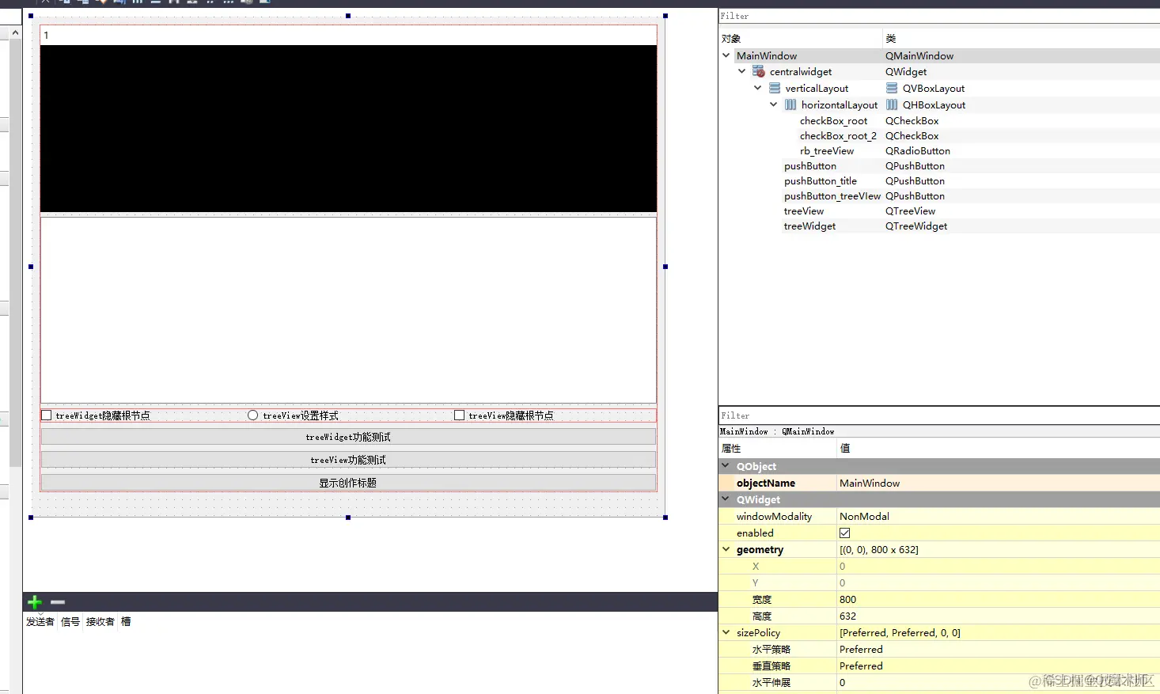Remove connection using the minus icon
Viewport: 1160px width, 694px height.
(x=58, y=602)
